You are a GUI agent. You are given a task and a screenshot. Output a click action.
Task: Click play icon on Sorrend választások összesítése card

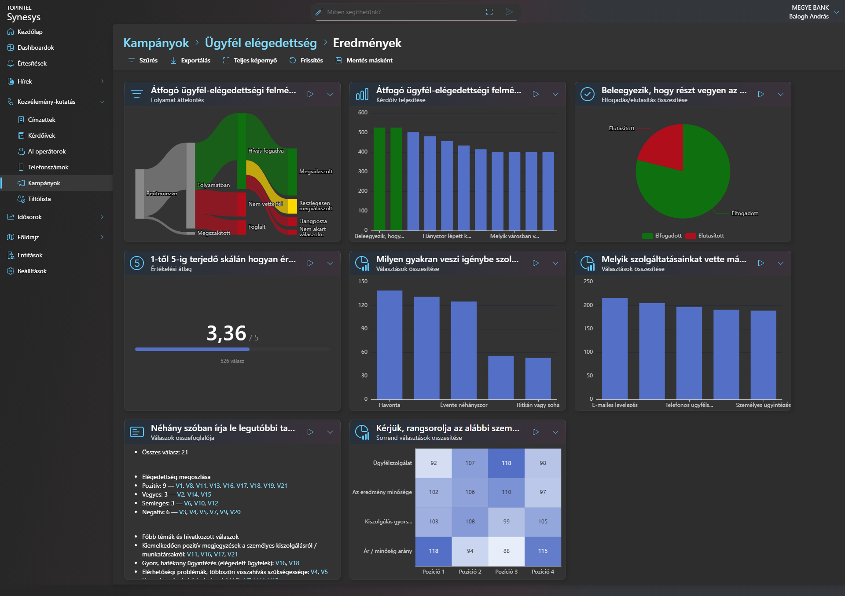[x=536, y=432]
